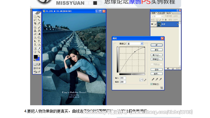This screenshot has width=210, height=118.
Task: Toggle lock image pixels in Layers panel
Action: (x=160, y=20)
